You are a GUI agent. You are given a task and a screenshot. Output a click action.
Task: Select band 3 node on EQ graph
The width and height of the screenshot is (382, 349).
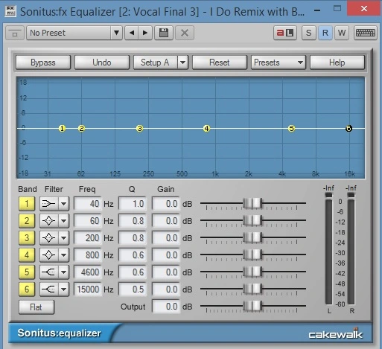139,129
